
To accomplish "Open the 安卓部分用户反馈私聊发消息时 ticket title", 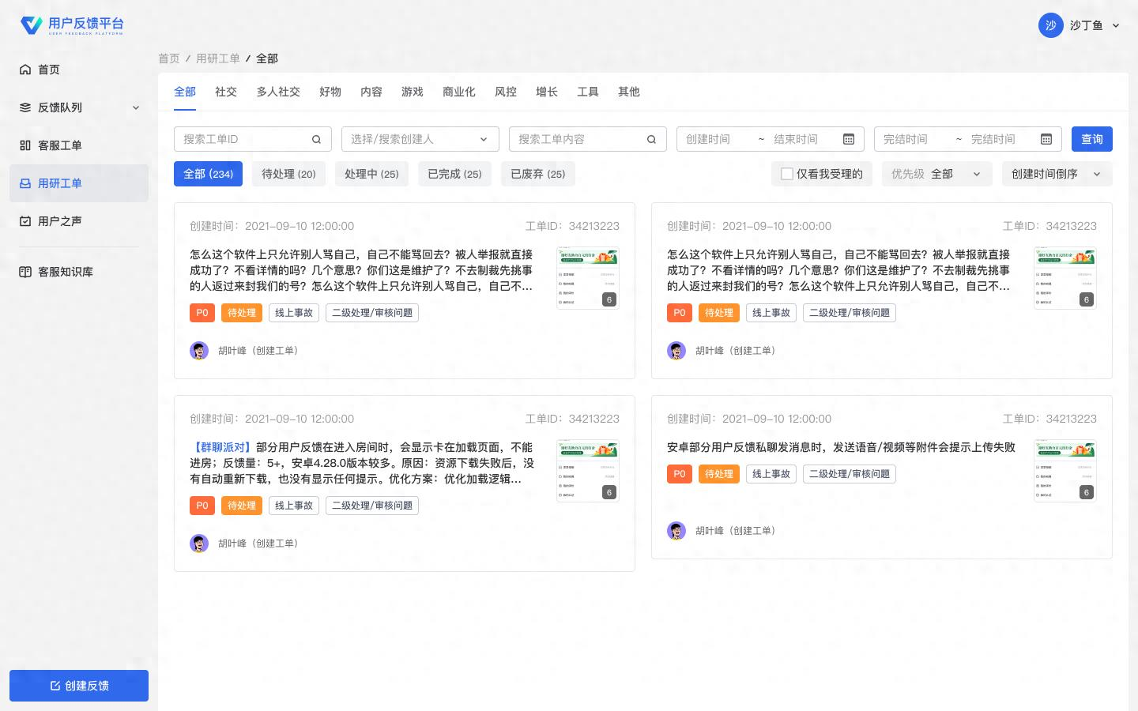I will point(841,447).
